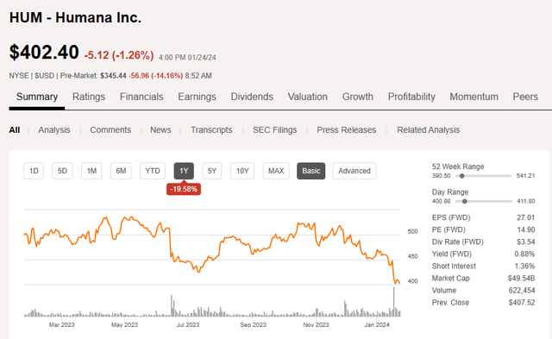Click the January 2024 volume spike bar

click(x=394, y=302)
